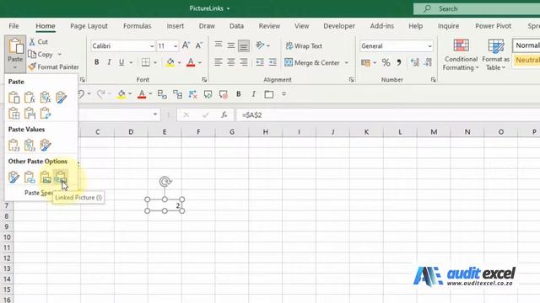The image size is (540, 303).
Task: Open the File tab
Action: pyautogui.click(x=13, y=26)
